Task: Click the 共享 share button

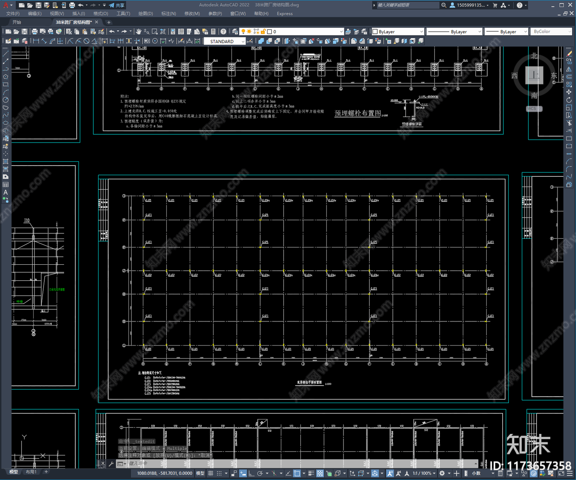Action: pos(117,5)
